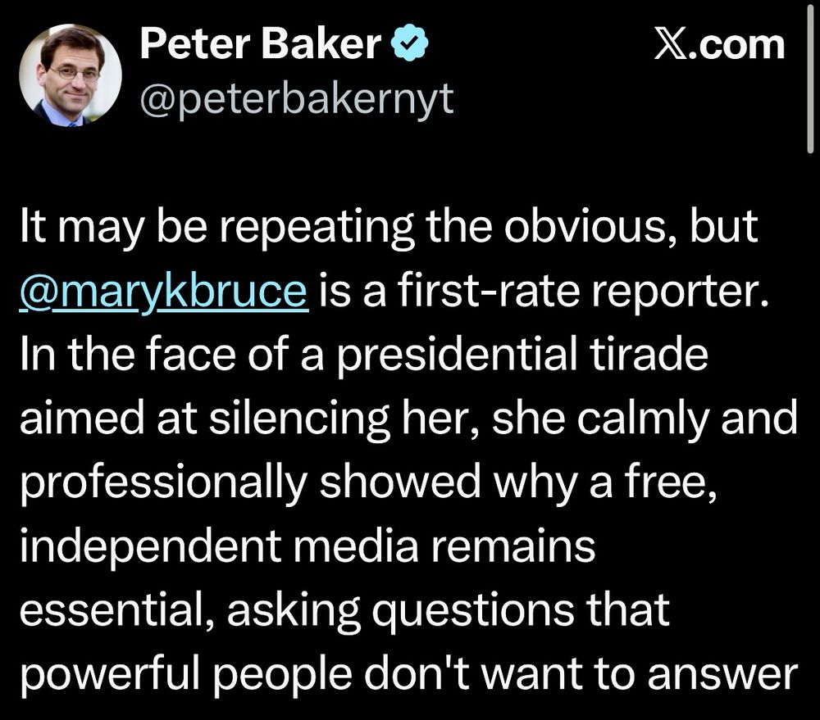The height and width of the screenshot is (720, 820).
Task: Click the vertical scrollbar on right edge
Action: (x=809, y=79)
